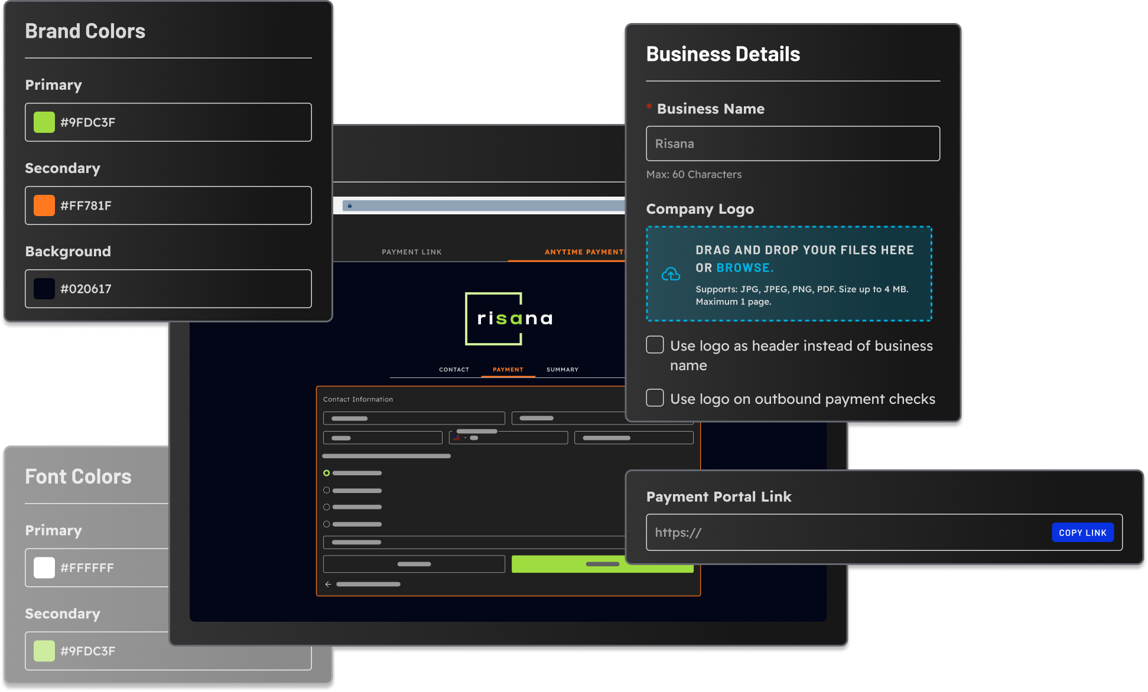Click the US flag icon in phone field
This screenshot has width=1148, height=692.
coord(457,438)
